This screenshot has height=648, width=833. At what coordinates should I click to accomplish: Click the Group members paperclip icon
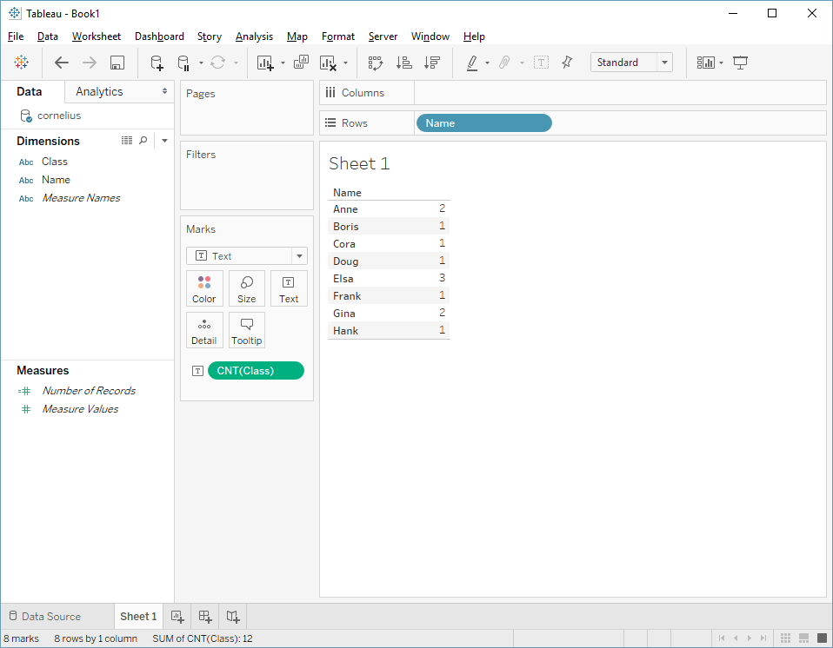(504, 63)
